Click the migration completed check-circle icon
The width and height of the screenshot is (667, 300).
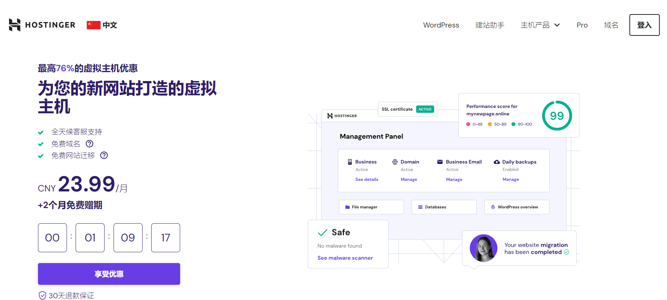coord(566,252)
